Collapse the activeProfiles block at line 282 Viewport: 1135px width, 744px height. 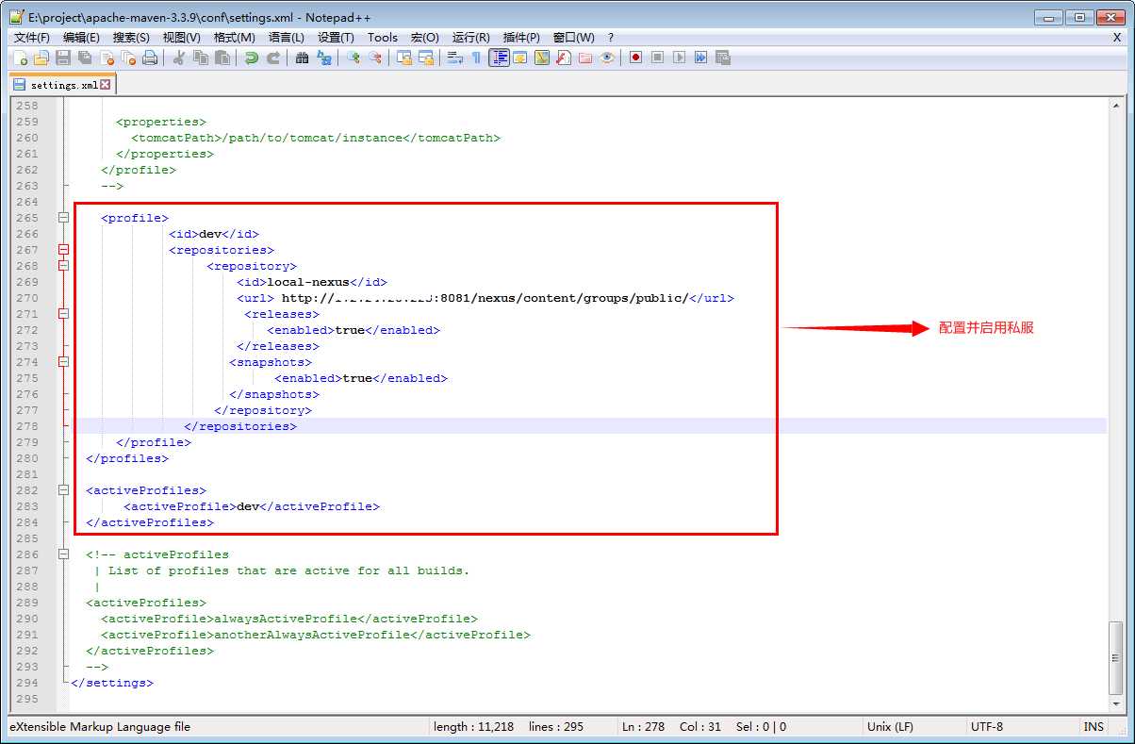[64, 490]
